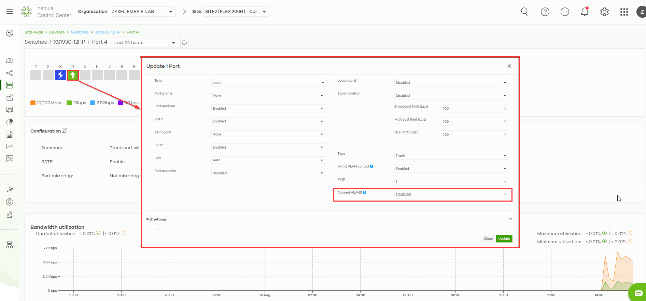
Task: Select the green port 4 square
Action: point(73,75)
